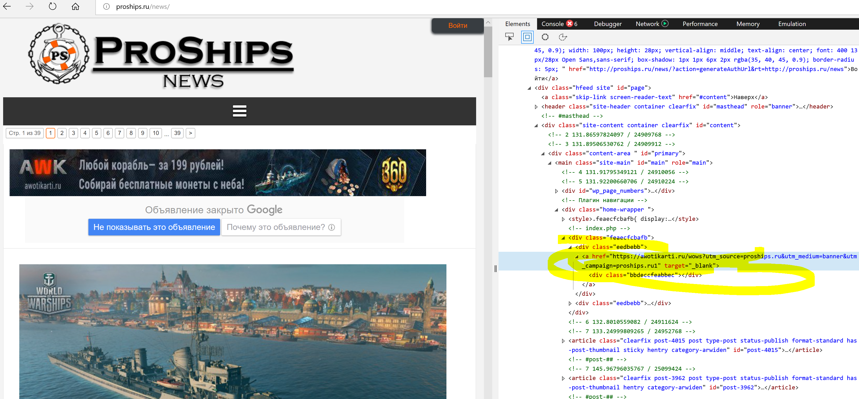859x399 pixels.
Task: Go to pagination page 5
Action: pos(96,133)
